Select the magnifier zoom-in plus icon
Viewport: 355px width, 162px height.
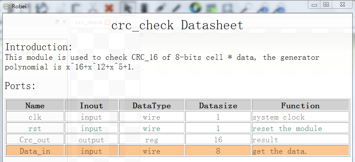click(263, 9)
